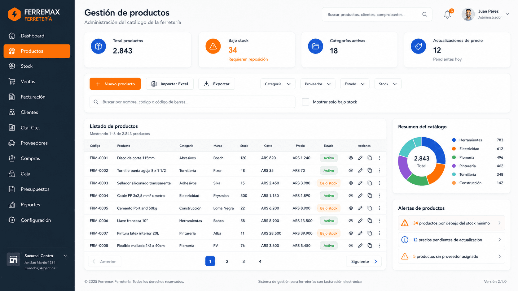Open 5 productos sin proveedor alert
518x291 pixels.
(x=451, y=256)
